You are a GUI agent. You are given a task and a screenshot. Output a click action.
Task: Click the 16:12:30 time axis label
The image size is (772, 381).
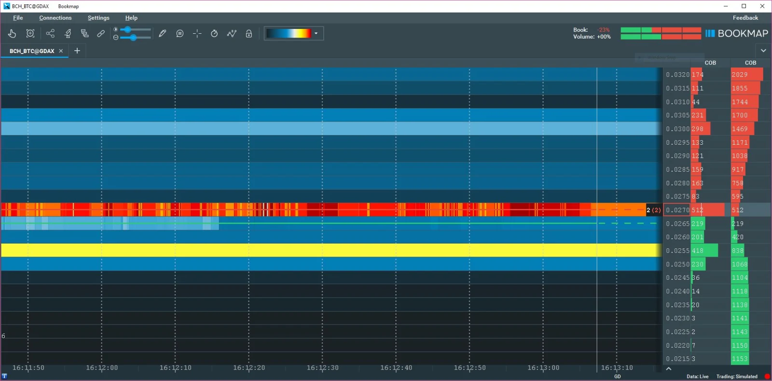[323, 368]
